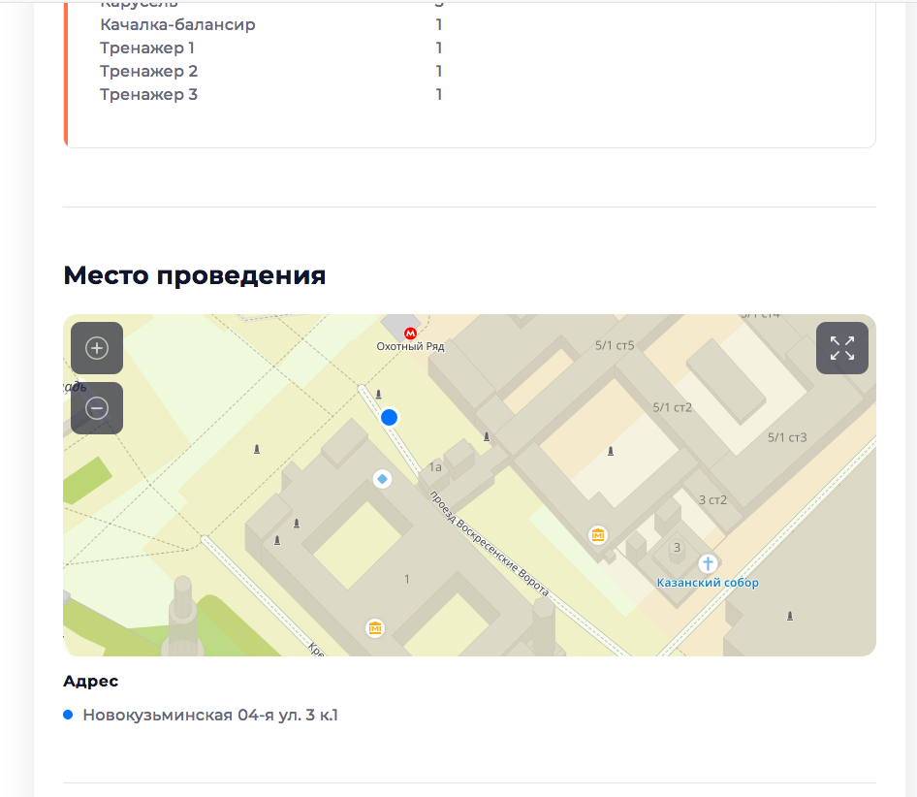Viewport: 917px width, 797px height.
Task: Click the Тренажер 1 row
Action: coord(270,48)
